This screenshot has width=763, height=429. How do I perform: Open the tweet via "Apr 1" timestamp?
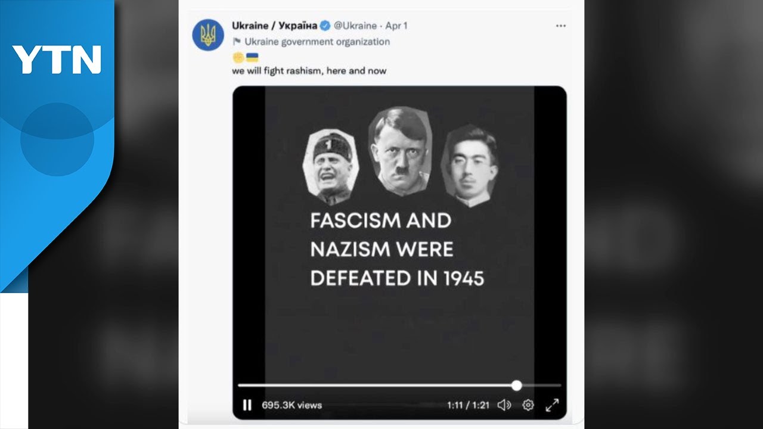tap(396, 26)
